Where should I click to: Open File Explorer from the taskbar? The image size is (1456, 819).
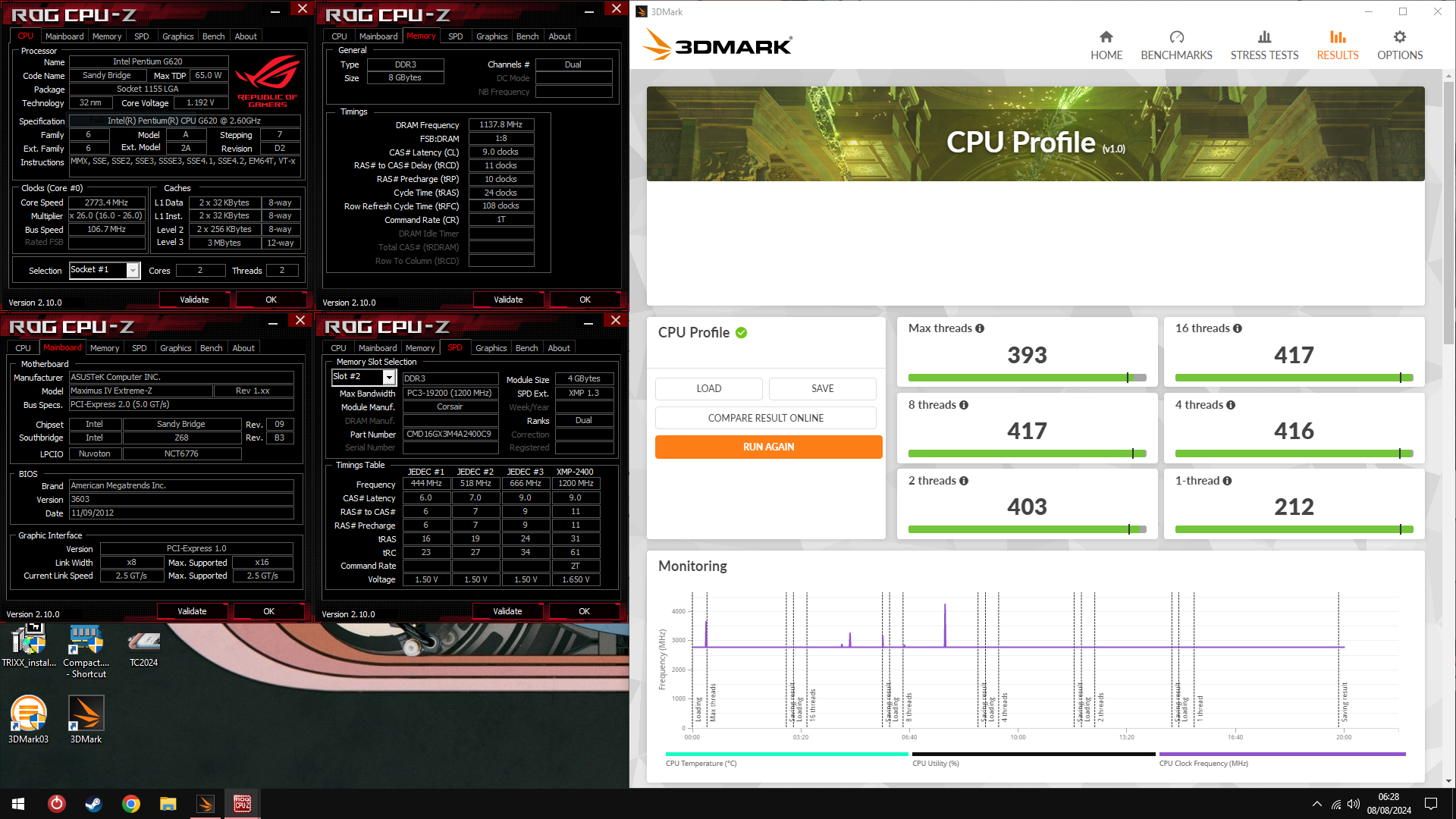168,804
